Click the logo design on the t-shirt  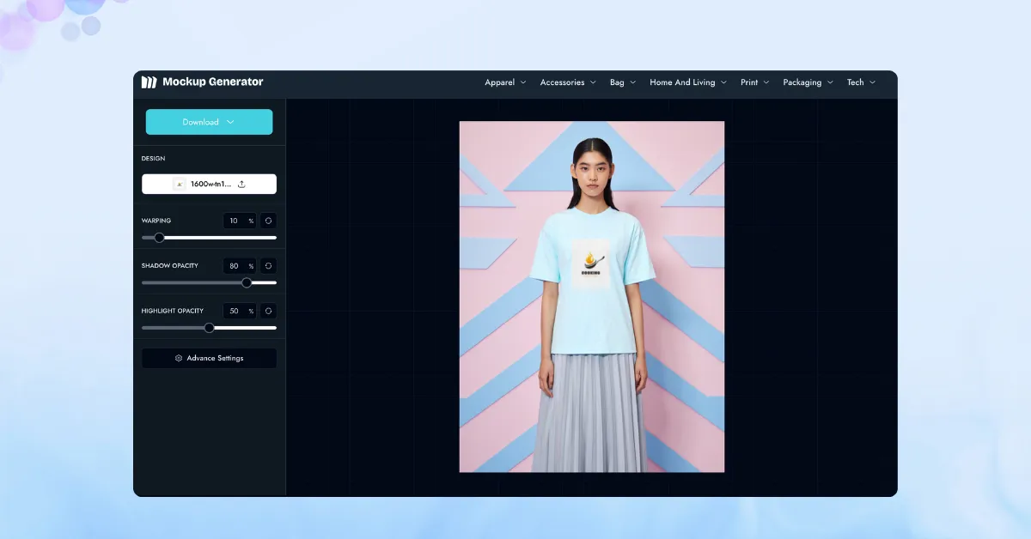pos(591,263)
